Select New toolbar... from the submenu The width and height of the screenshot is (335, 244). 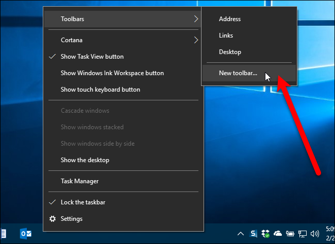[238, 73]
